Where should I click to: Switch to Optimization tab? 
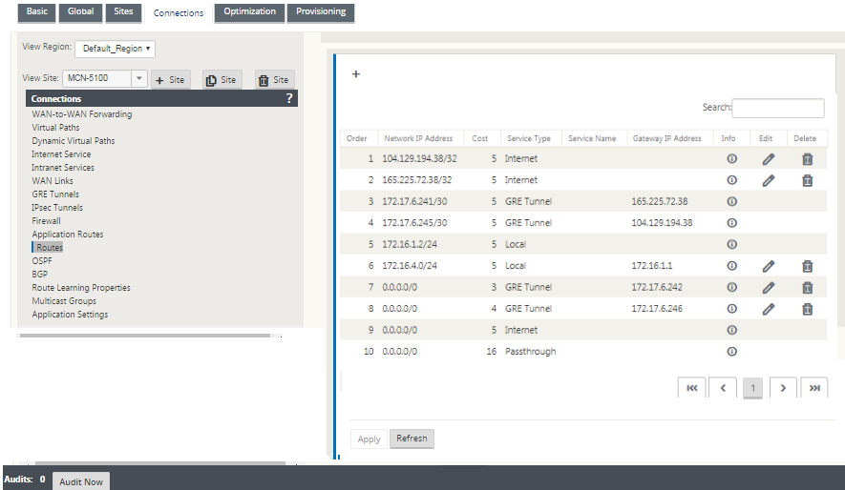coord(249,12)
